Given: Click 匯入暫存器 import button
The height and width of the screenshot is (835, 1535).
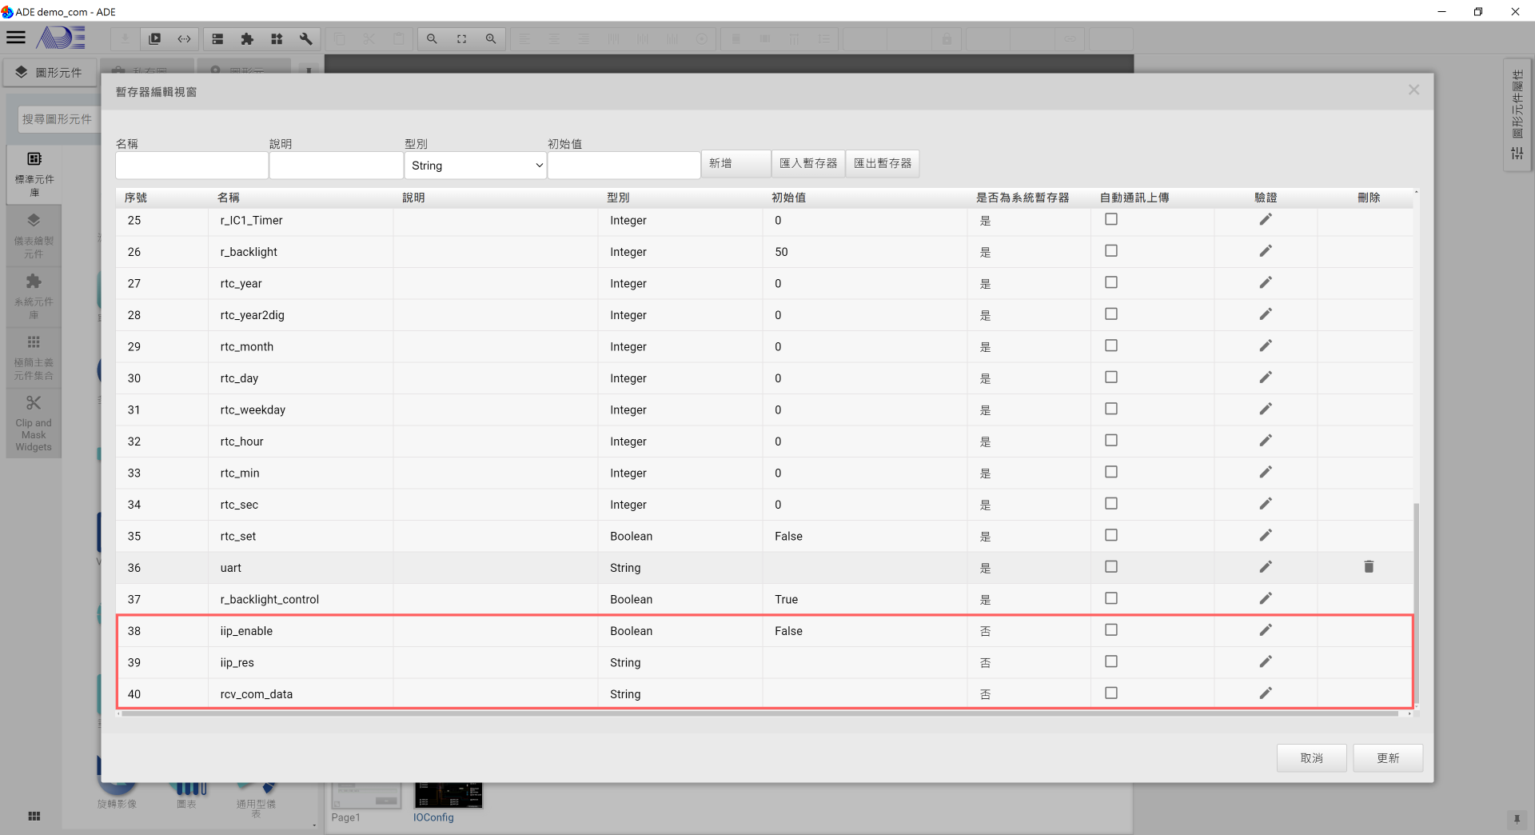Looking at the screenshot, I should pos(808,164).
